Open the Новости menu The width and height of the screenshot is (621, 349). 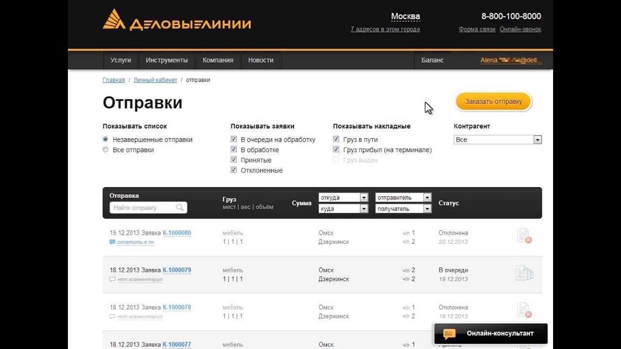[x=261, y=60]
